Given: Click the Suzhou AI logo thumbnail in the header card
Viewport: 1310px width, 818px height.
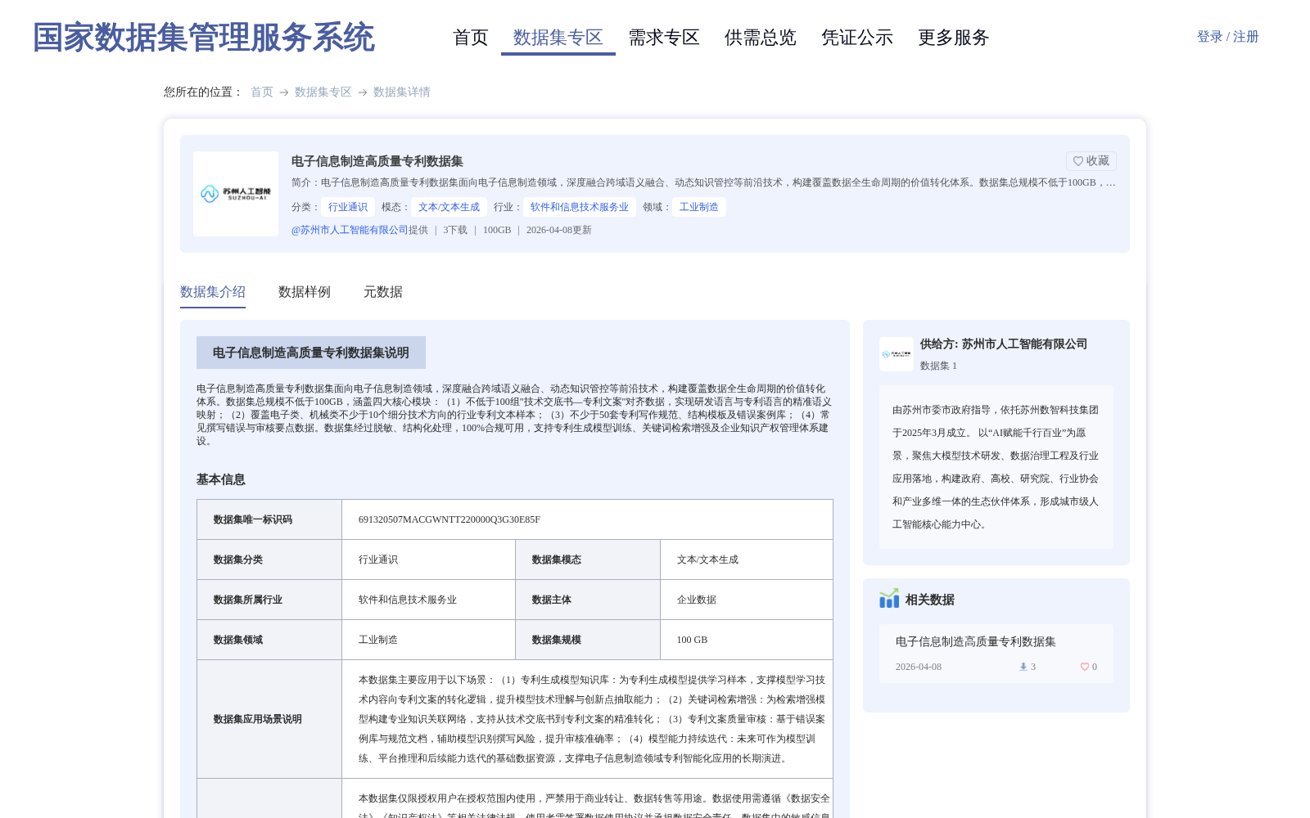Looking at the screenshot, I should 236,194.
